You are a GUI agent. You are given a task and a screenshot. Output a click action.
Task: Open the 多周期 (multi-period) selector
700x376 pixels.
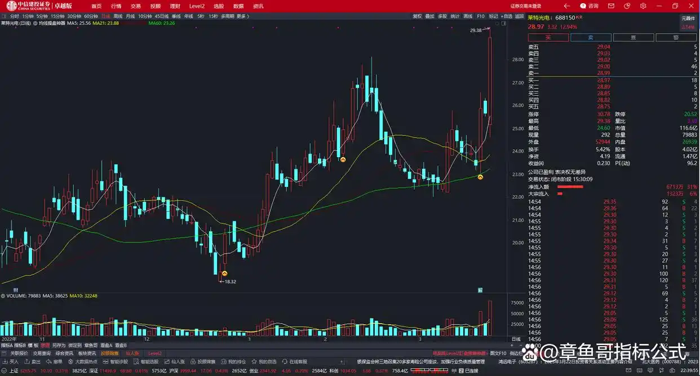tap(227, 16)
